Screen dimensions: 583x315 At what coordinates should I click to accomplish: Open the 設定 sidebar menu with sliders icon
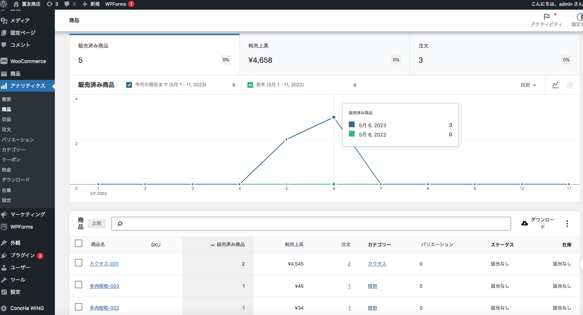(x=27, y=292)
